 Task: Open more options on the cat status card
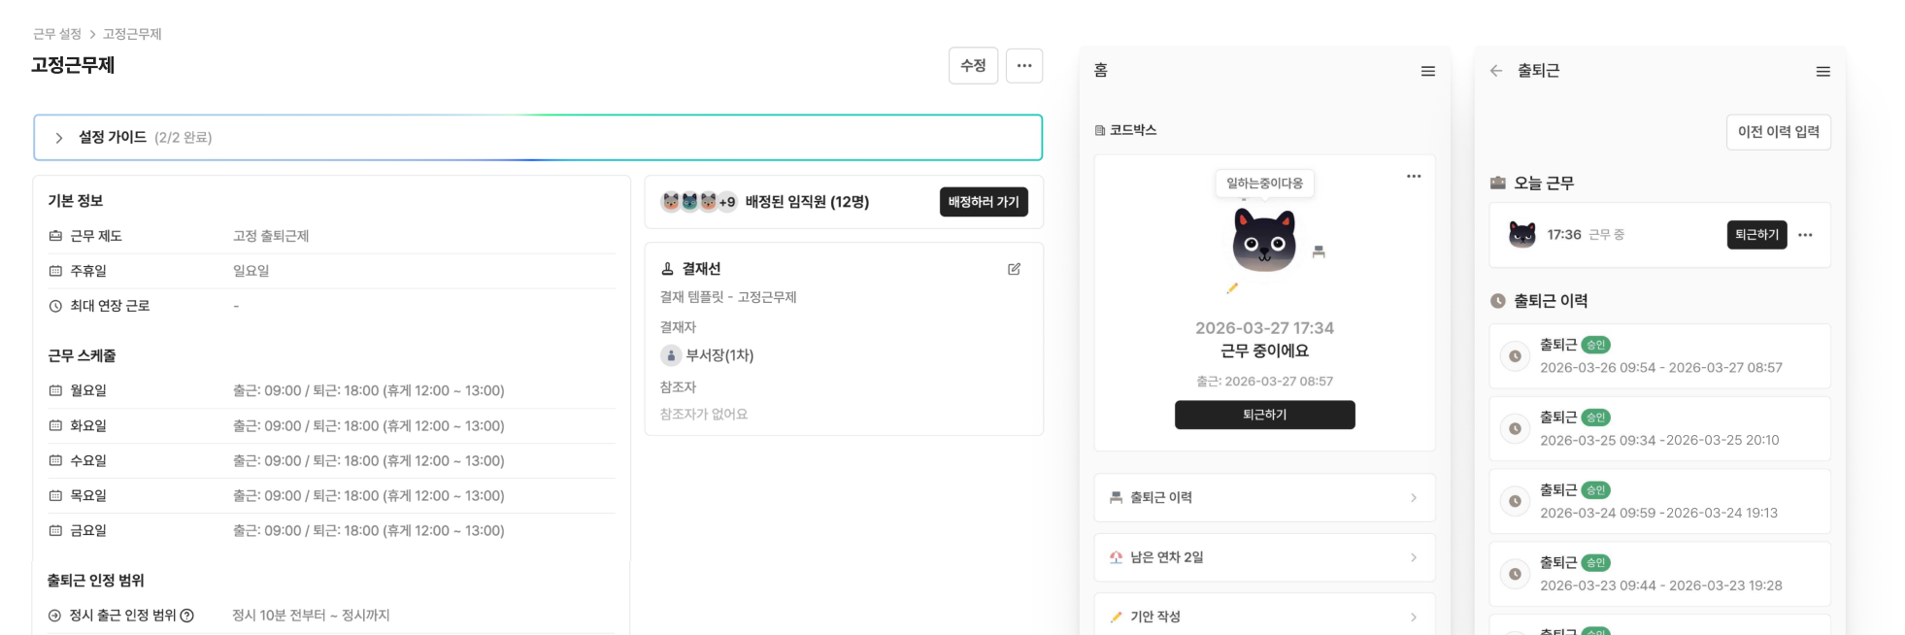(x=1414, y=177)
